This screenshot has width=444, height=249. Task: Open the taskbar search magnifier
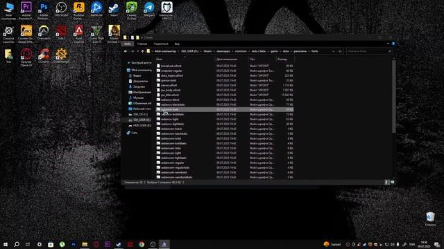(x=17, y=244)
